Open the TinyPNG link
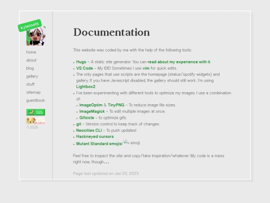Image resolution: width=270 pixels, height=203 pixels. [x=116, y=105]
